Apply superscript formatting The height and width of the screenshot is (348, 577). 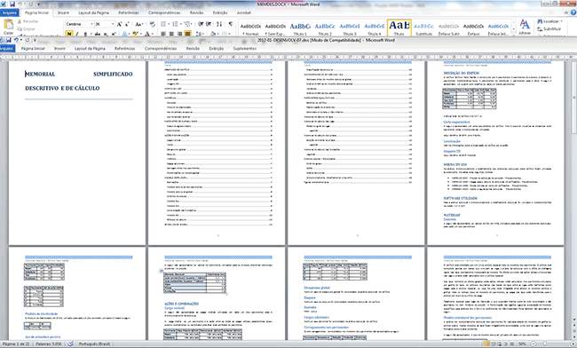coord(114,34)
